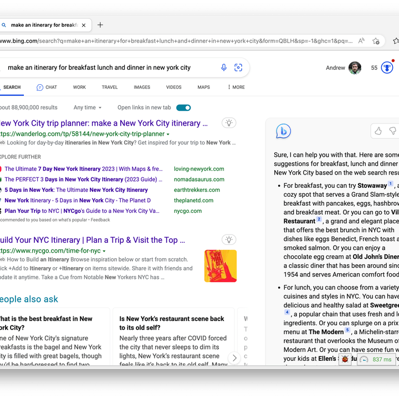
Task: Open the New York City trip planner result
Action: click(103, 123)
